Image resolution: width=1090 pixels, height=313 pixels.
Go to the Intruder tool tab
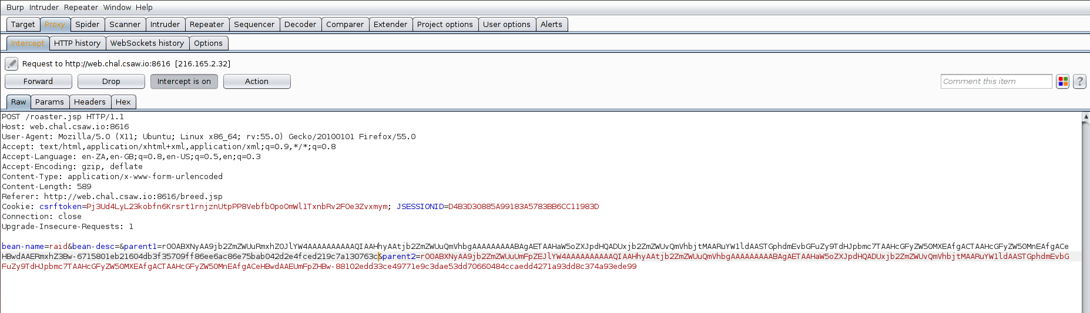[165, 24]
